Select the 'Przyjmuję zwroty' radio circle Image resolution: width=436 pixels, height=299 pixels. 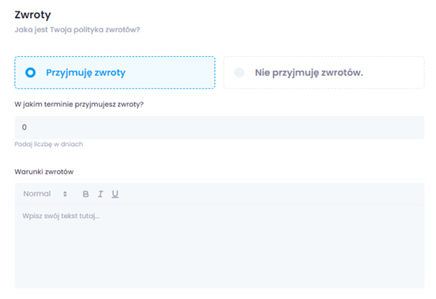[30, 73]
